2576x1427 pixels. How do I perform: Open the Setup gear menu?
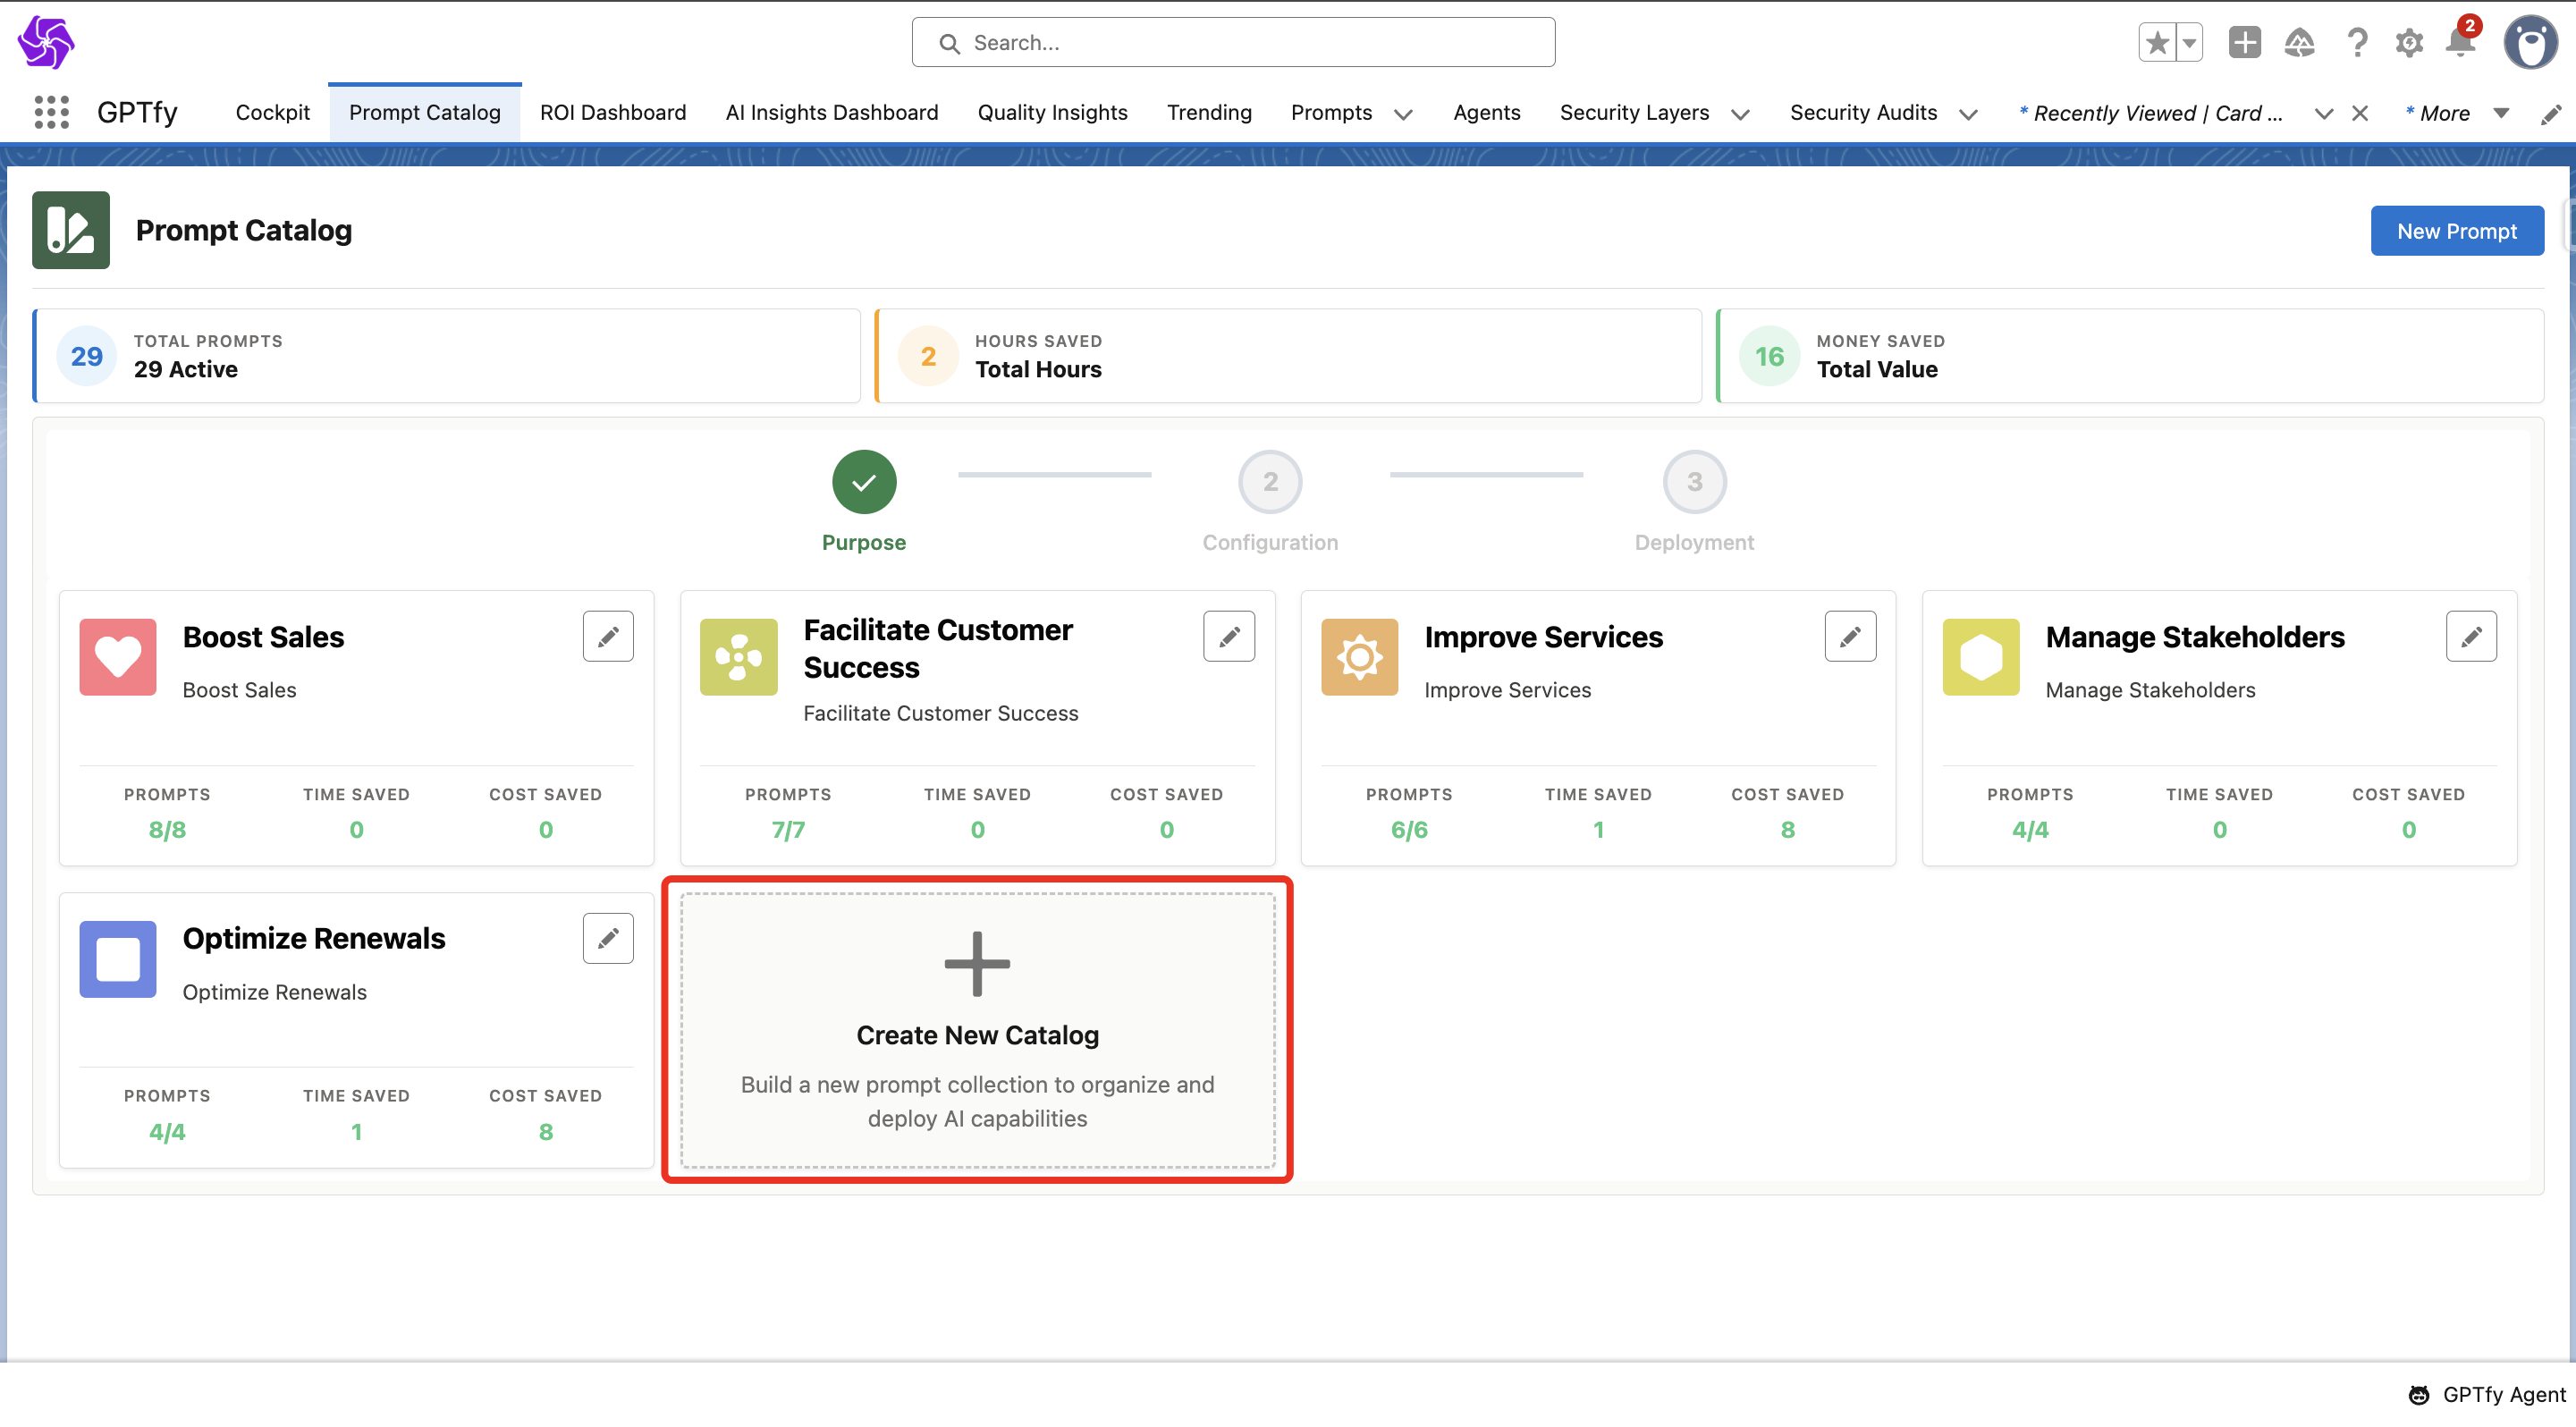2408,43
